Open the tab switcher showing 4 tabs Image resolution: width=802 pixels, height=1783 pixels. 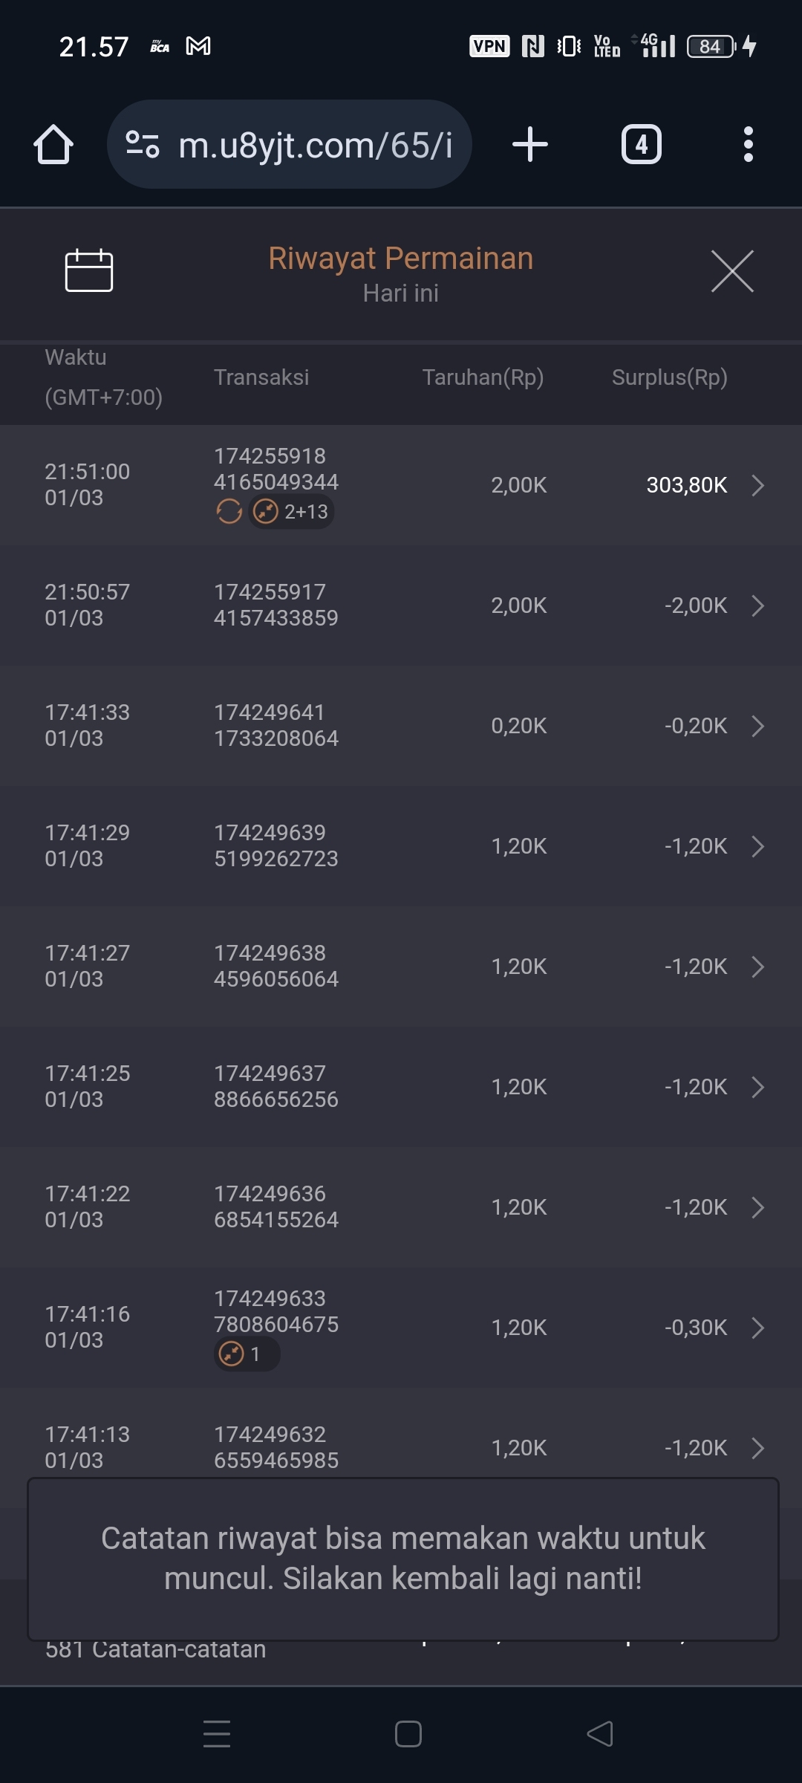click(x=641, y=144)
